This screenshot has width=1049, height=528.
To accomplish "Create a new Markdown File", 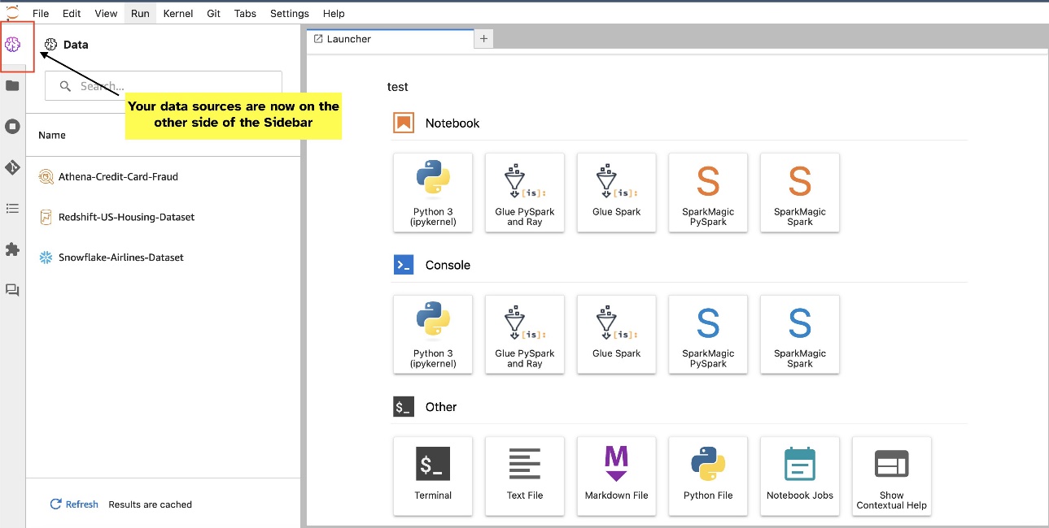I will 617,476.
